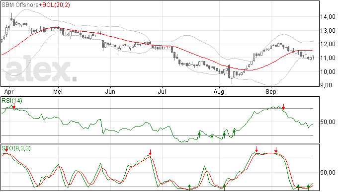
Task: Click the red RSI sell arrow in September
Action: [283, 107]
